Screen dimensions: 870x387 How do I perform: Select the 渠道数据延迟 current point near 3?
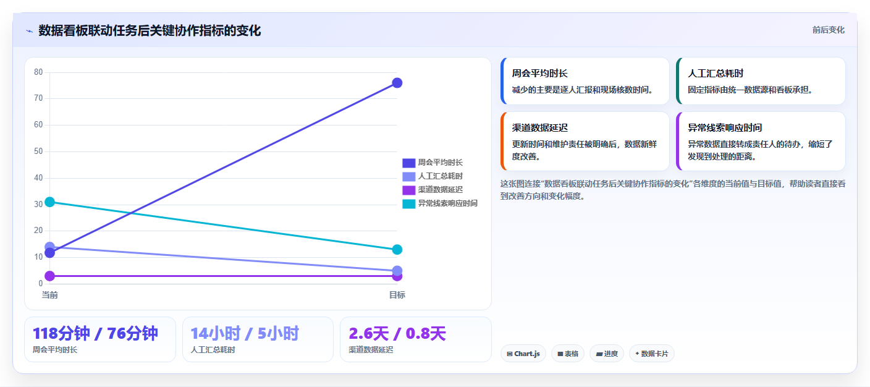point(50,276)
